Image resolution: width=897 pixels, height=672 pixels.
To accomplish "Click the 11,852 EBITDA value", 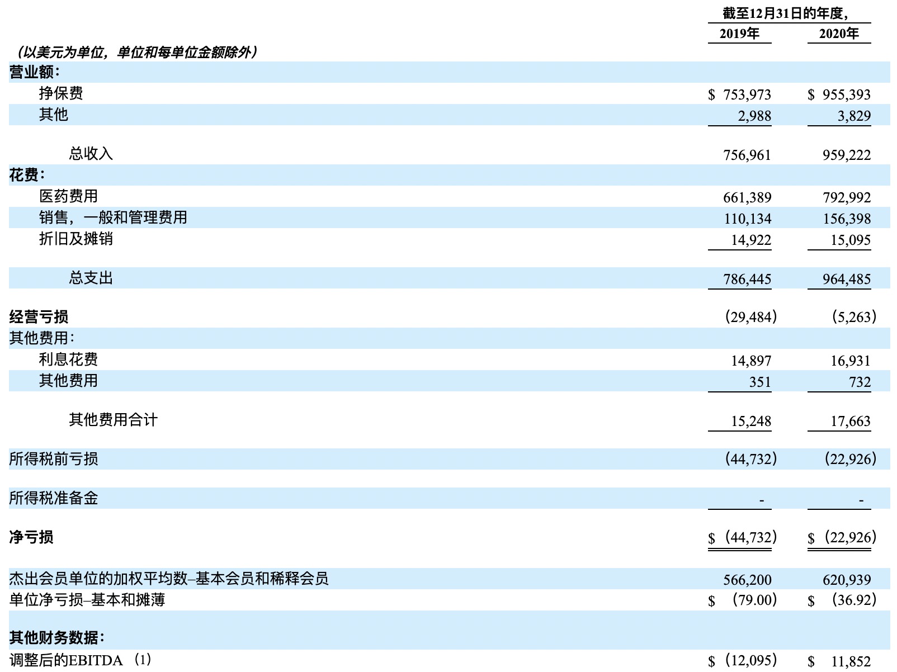I will (x=851, y=661).
